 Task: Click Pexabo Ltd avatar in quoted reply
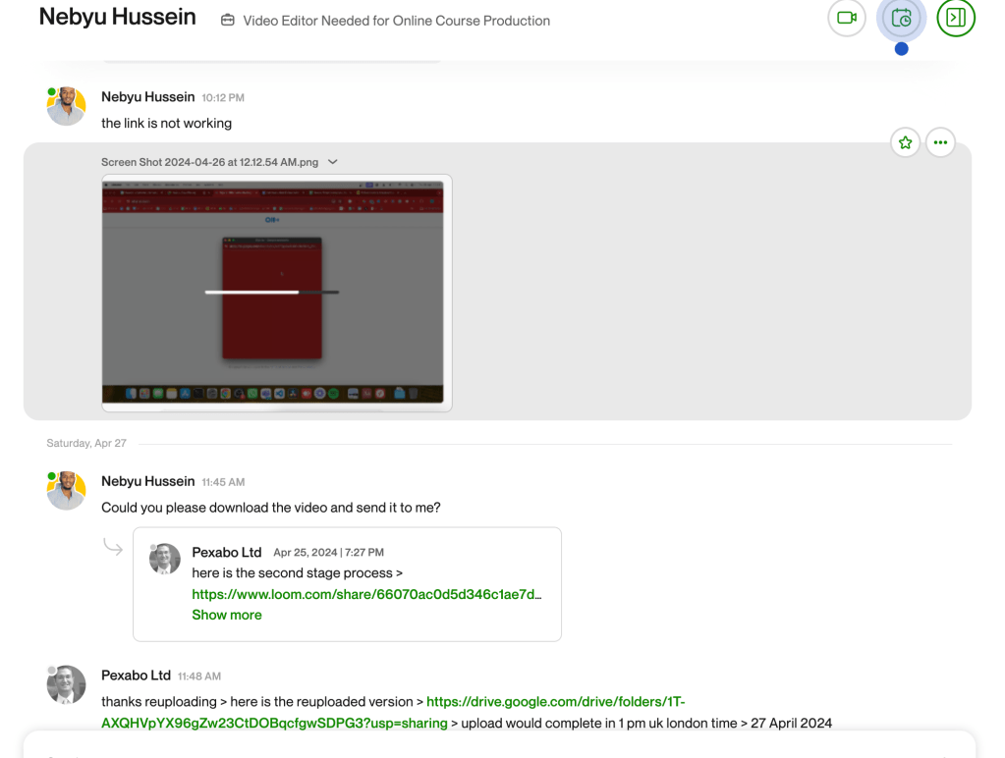(x=165, y=559)
